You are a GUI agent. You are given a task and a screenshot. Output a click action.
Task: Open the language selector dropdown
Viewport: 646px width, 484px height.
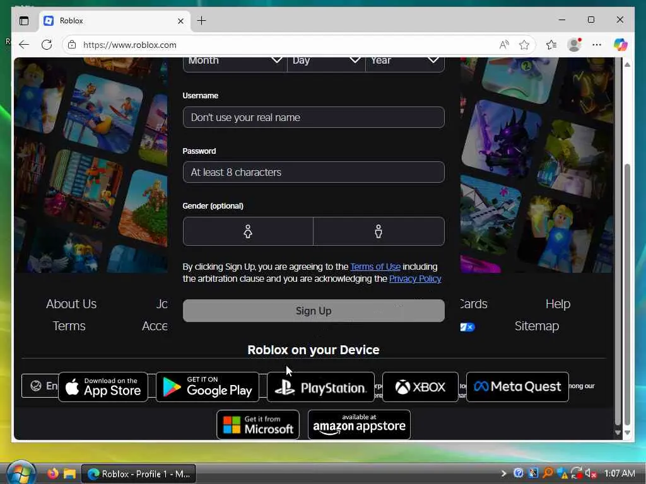(40, 386)
